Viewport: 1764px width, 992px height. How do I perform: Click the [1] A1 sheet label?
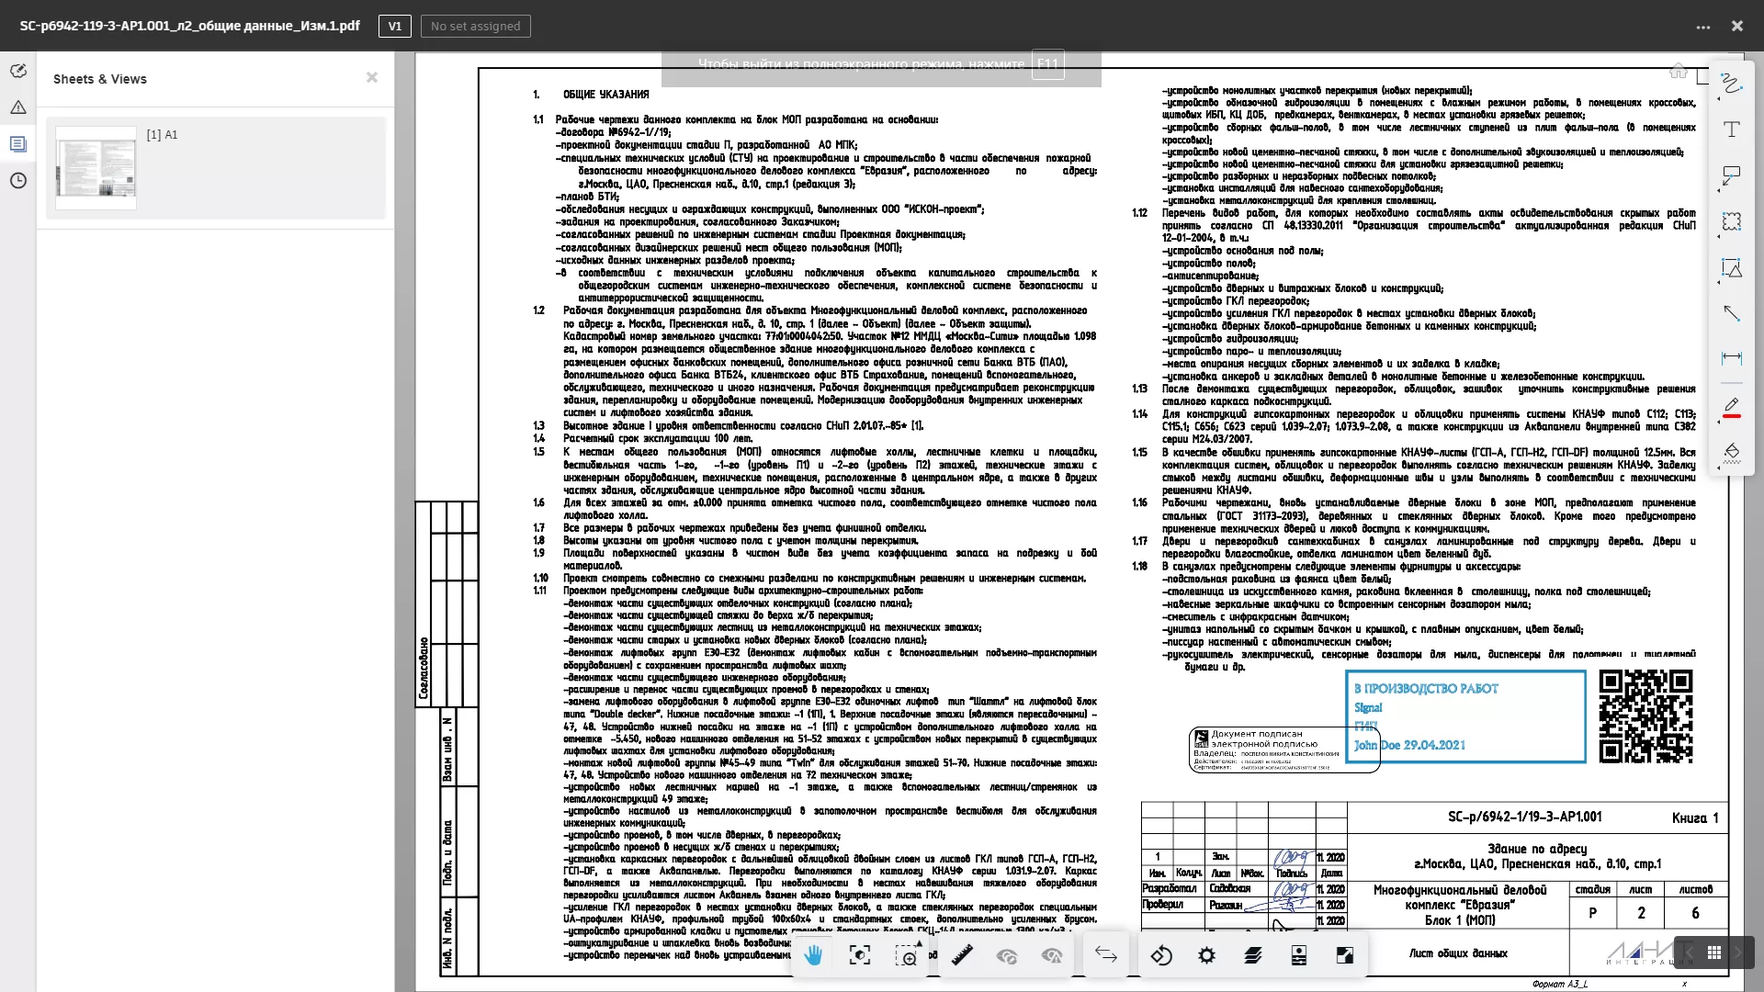pos(163,135)
